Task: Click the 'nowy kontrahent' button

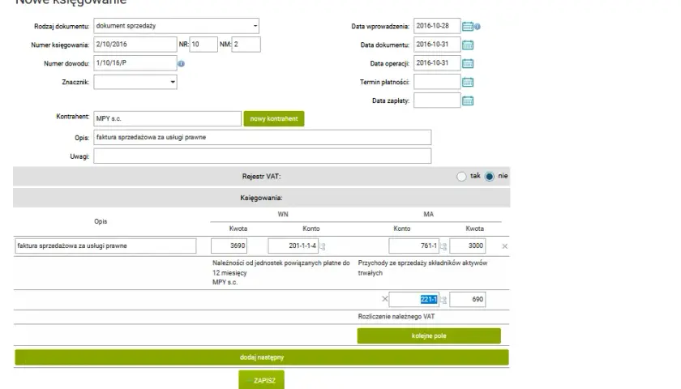Action: pyautogui.click(x=274, y=118)
